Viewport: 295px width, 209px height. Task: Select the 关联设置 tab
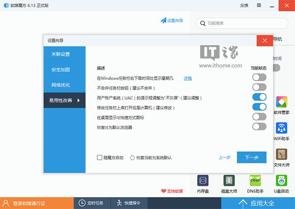64,54
